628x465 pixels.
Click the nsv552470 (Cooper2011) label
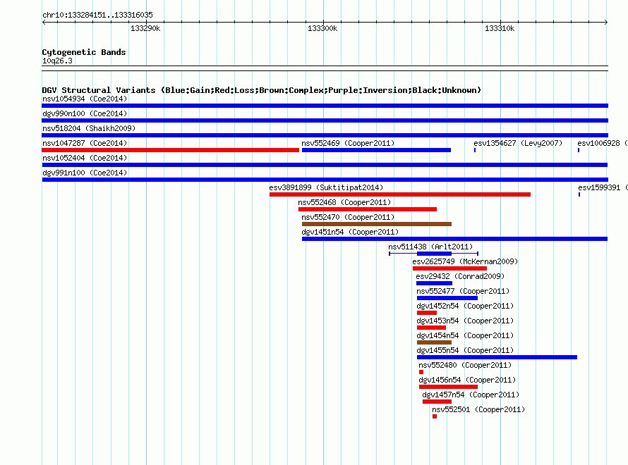tap(348, 217)
